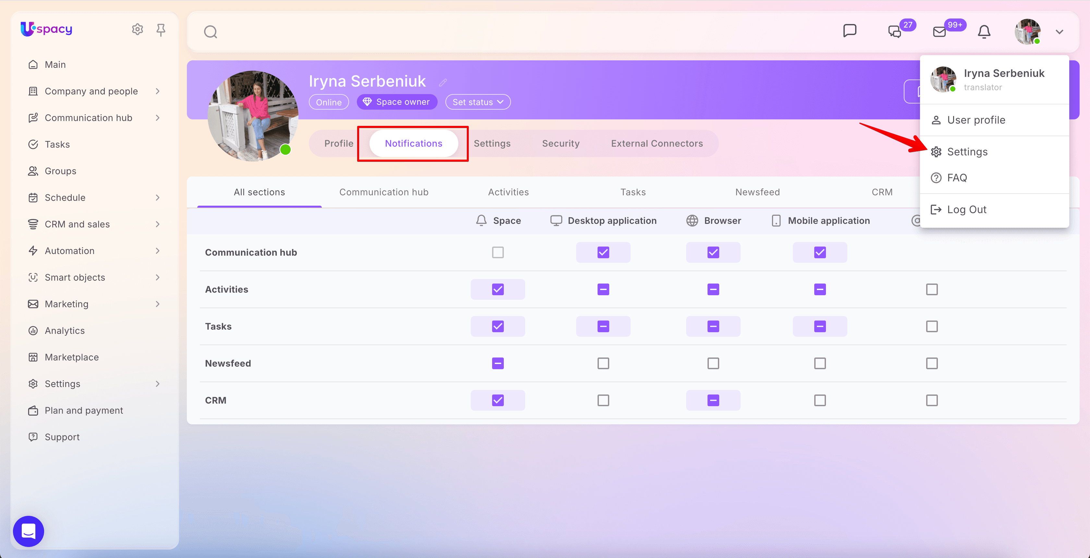The width and height of the screenshot is (1090, 558).
Task: Toggle Newsfeed Space checkbox
Action: [x=498, y=363]
